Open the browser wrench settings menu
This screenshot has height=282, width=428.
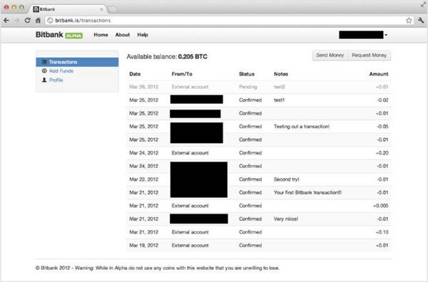(x=421, y=21)
